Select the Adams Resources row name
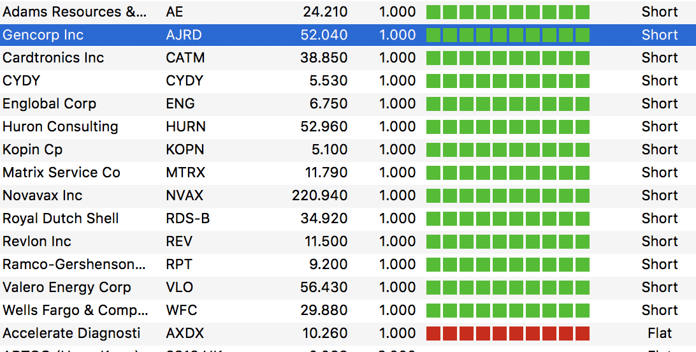This screenshot has width=696, height=352. (74, 12)
